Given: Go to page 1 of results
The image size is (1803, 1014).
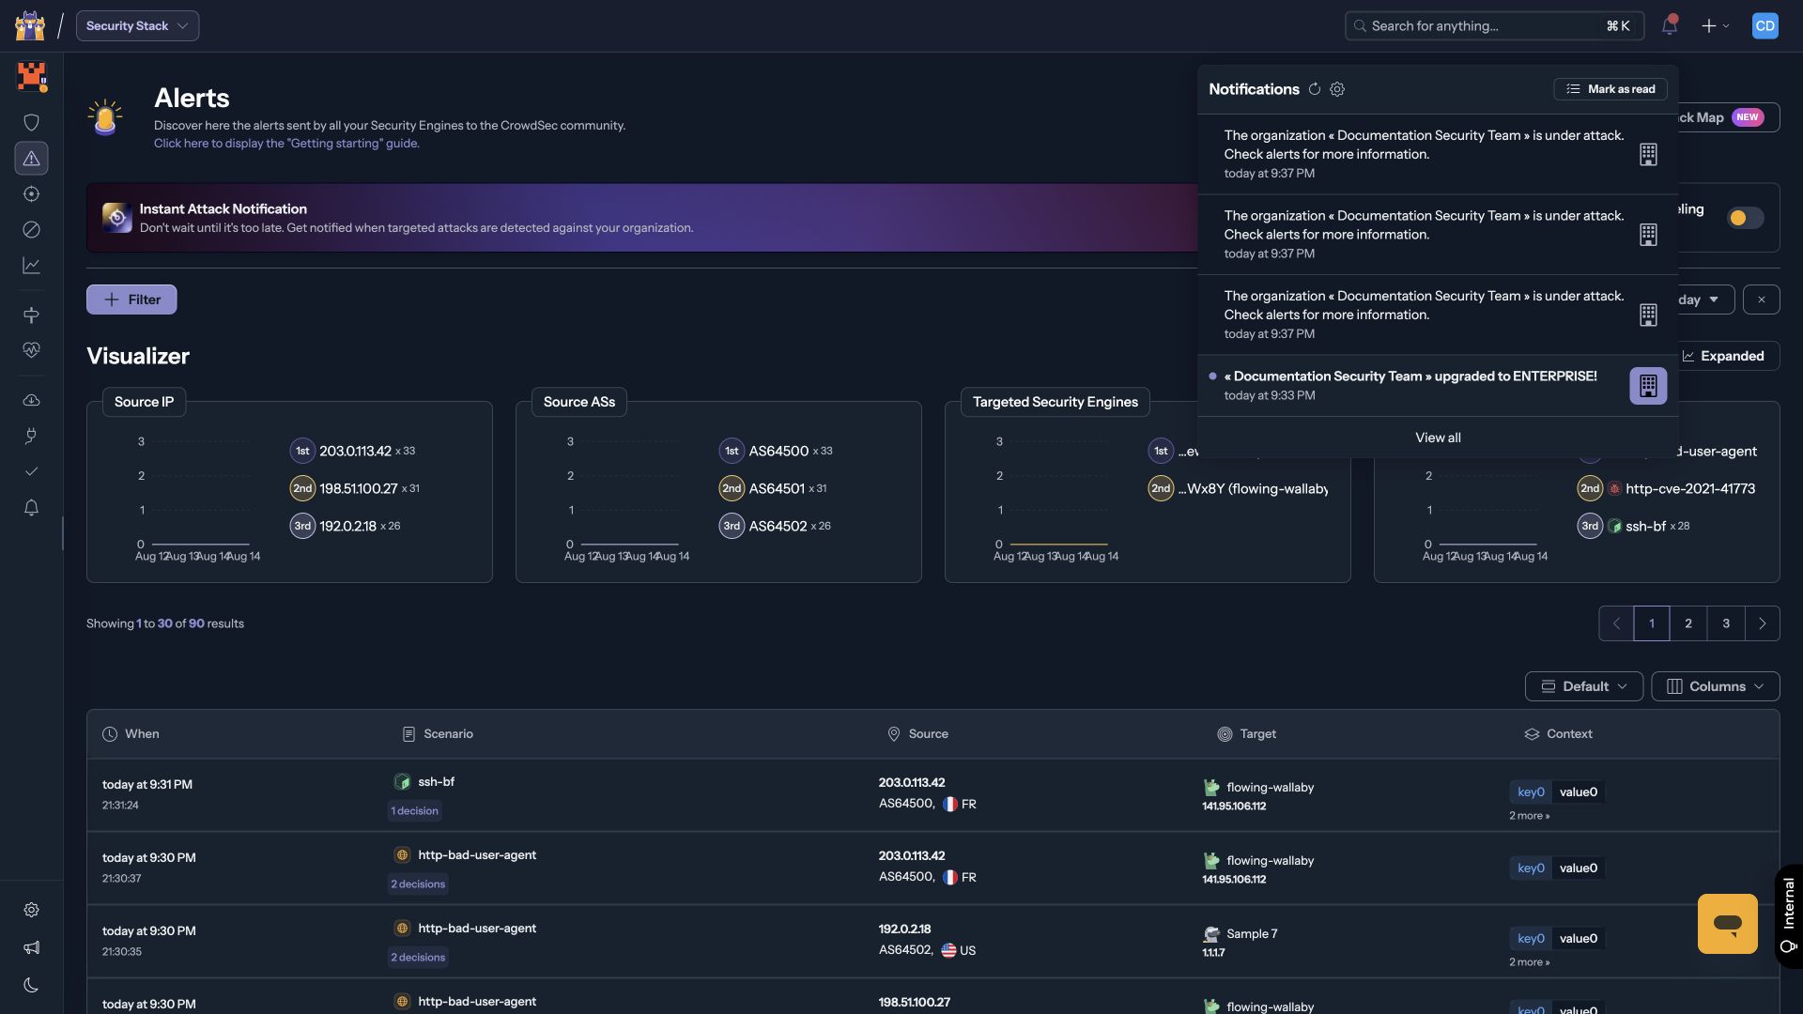Looking at the screenshot, I should click(1652, 623).
